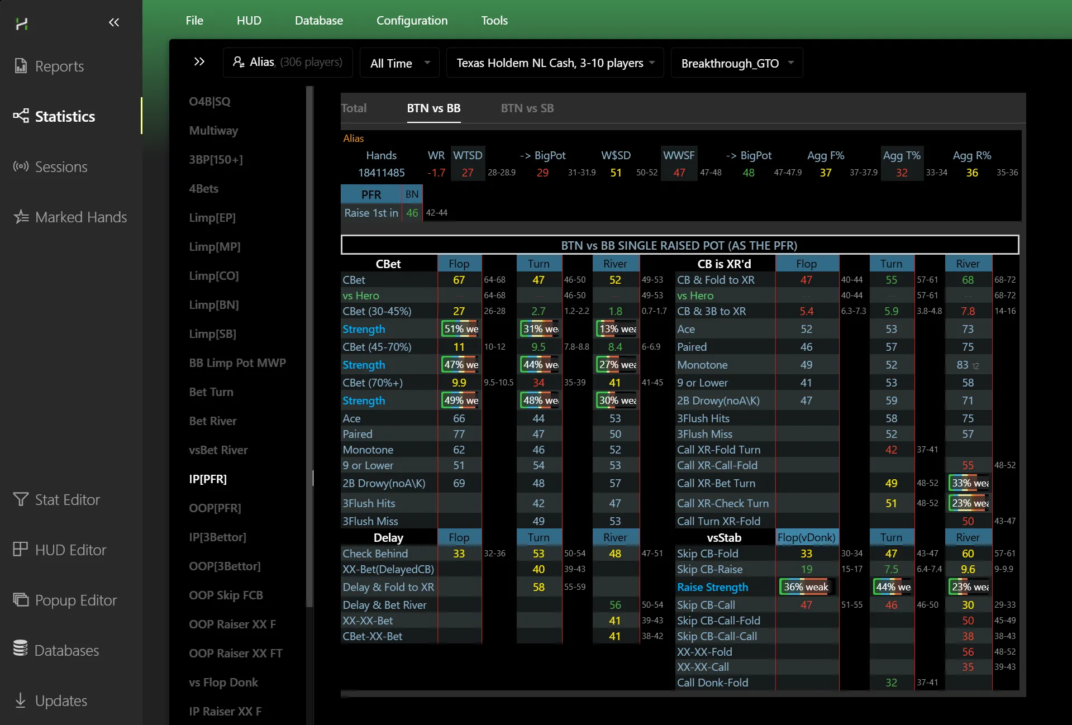
Task: Switch to the BTN vs SB tab
Action: click(x=527, y=108)
